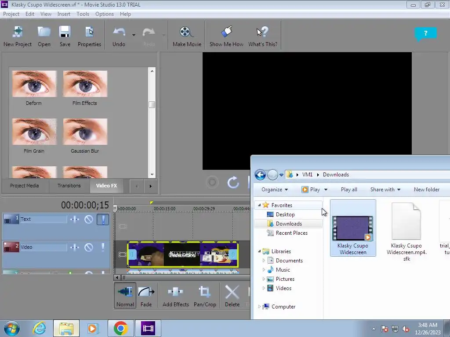Click the Text track name field

pos(43,219)
